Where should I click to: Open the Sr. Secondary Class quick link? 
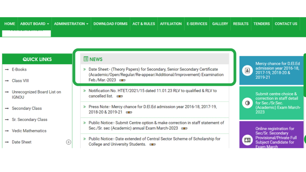click(29, 120)
